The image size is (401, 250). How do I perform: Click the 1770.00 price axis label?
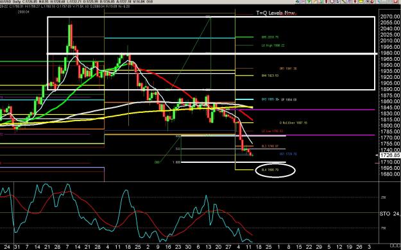click(390, 138)
